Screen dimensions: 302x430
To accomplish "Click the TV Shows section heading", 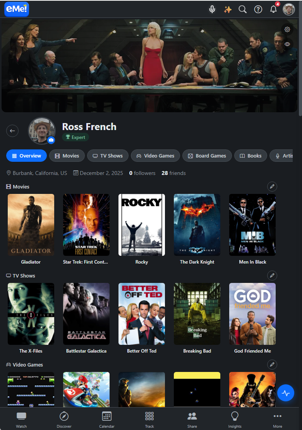I will (21, 276).
